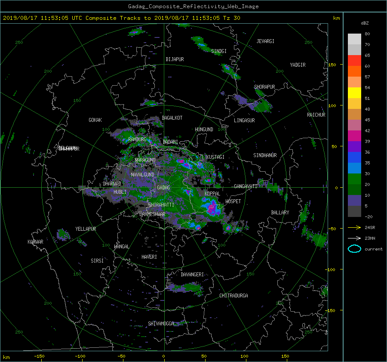Screen dimensions: 387x362
Task: Click the green 20 dBZ color swatch
Action: coord(354,179)
